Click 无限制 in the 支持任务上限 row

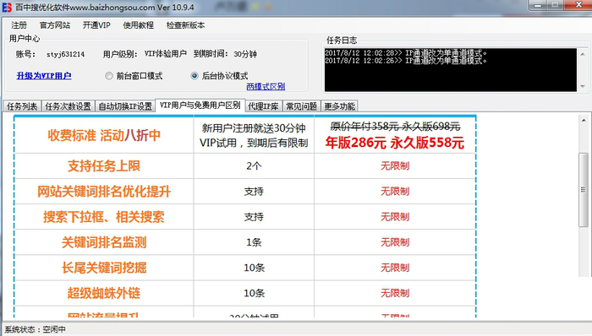[395, 166]
